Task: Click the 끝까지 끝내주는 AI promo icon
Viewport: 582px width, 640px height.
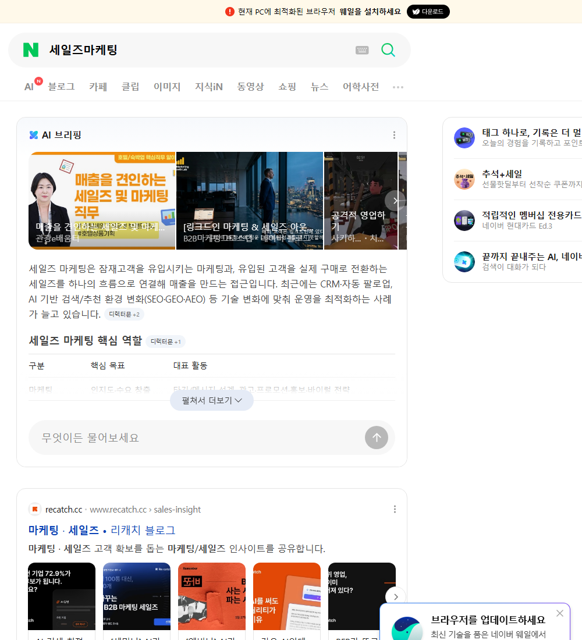Action: tap(464, 262)
